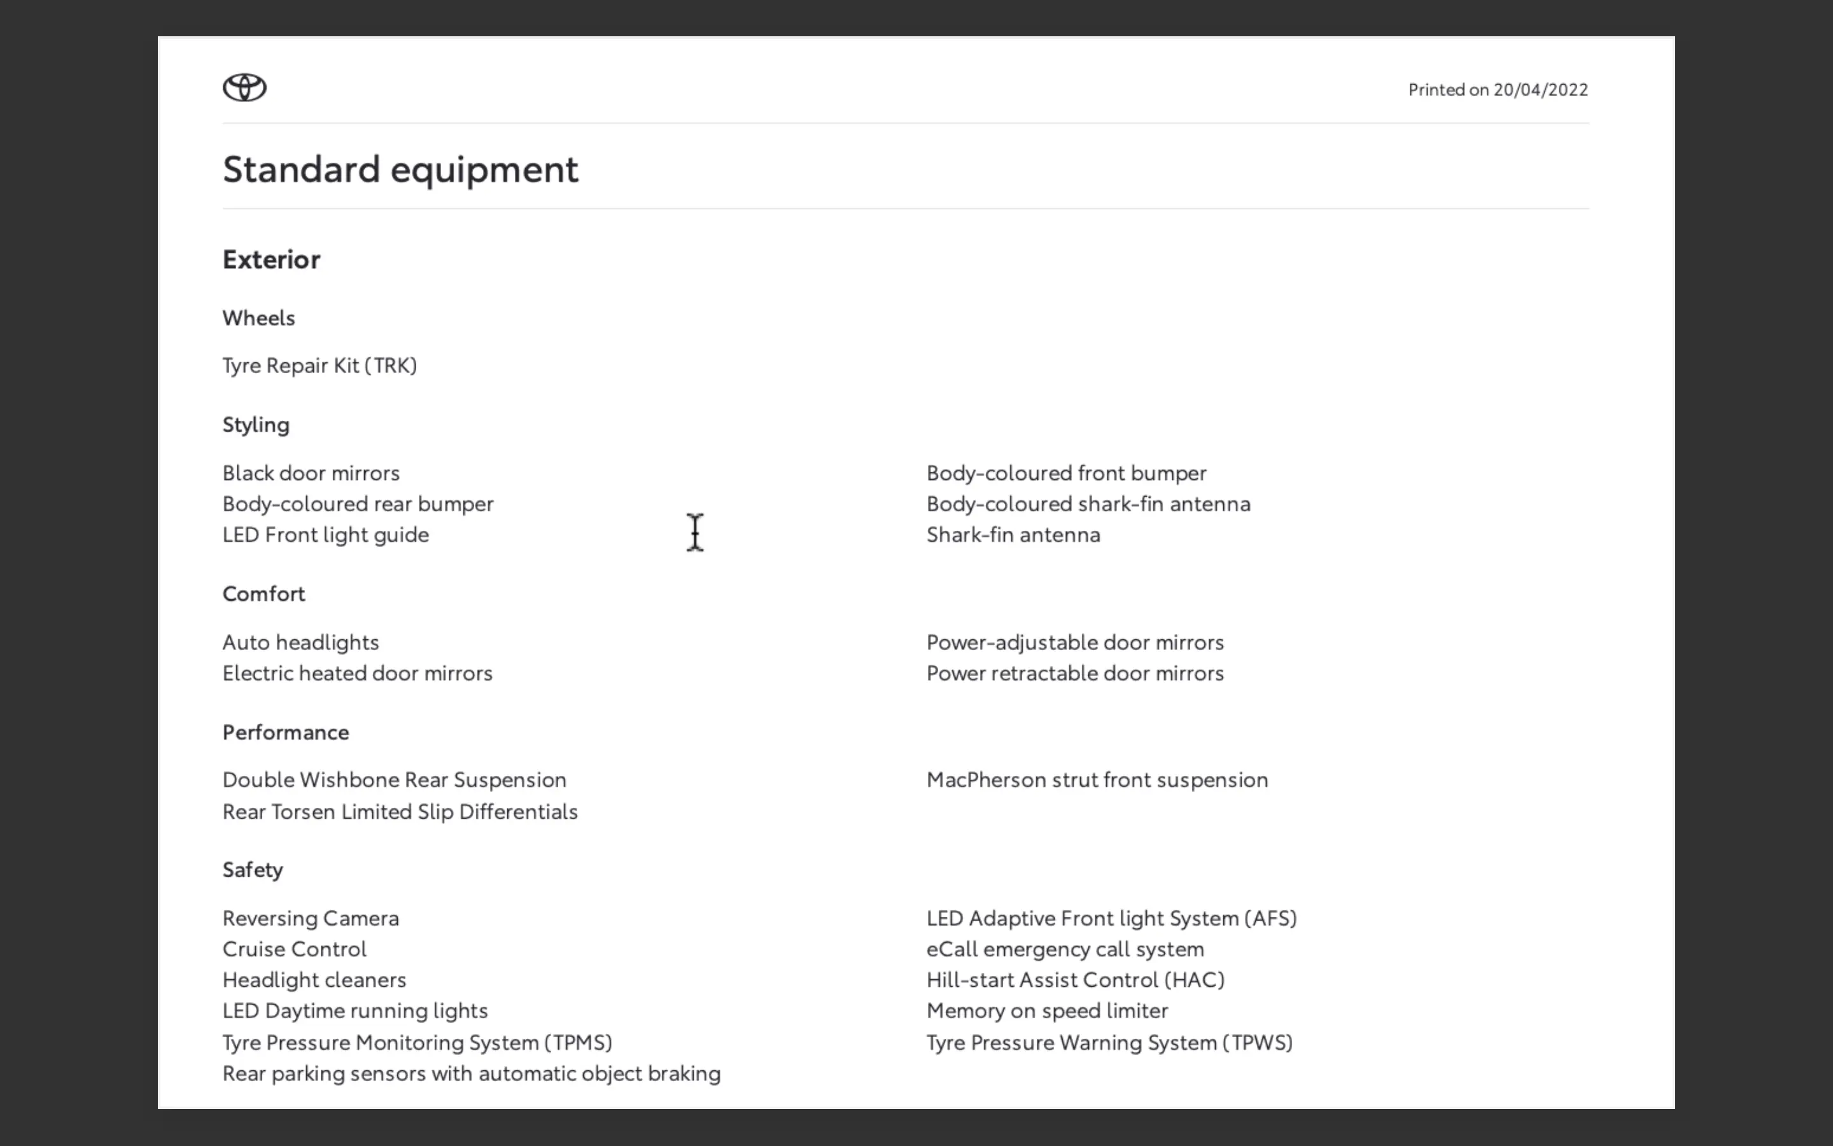This screenshot has width=1833, height=1146.
Task: Click the Toyota logo icon
Action: (x=244, y=87)
